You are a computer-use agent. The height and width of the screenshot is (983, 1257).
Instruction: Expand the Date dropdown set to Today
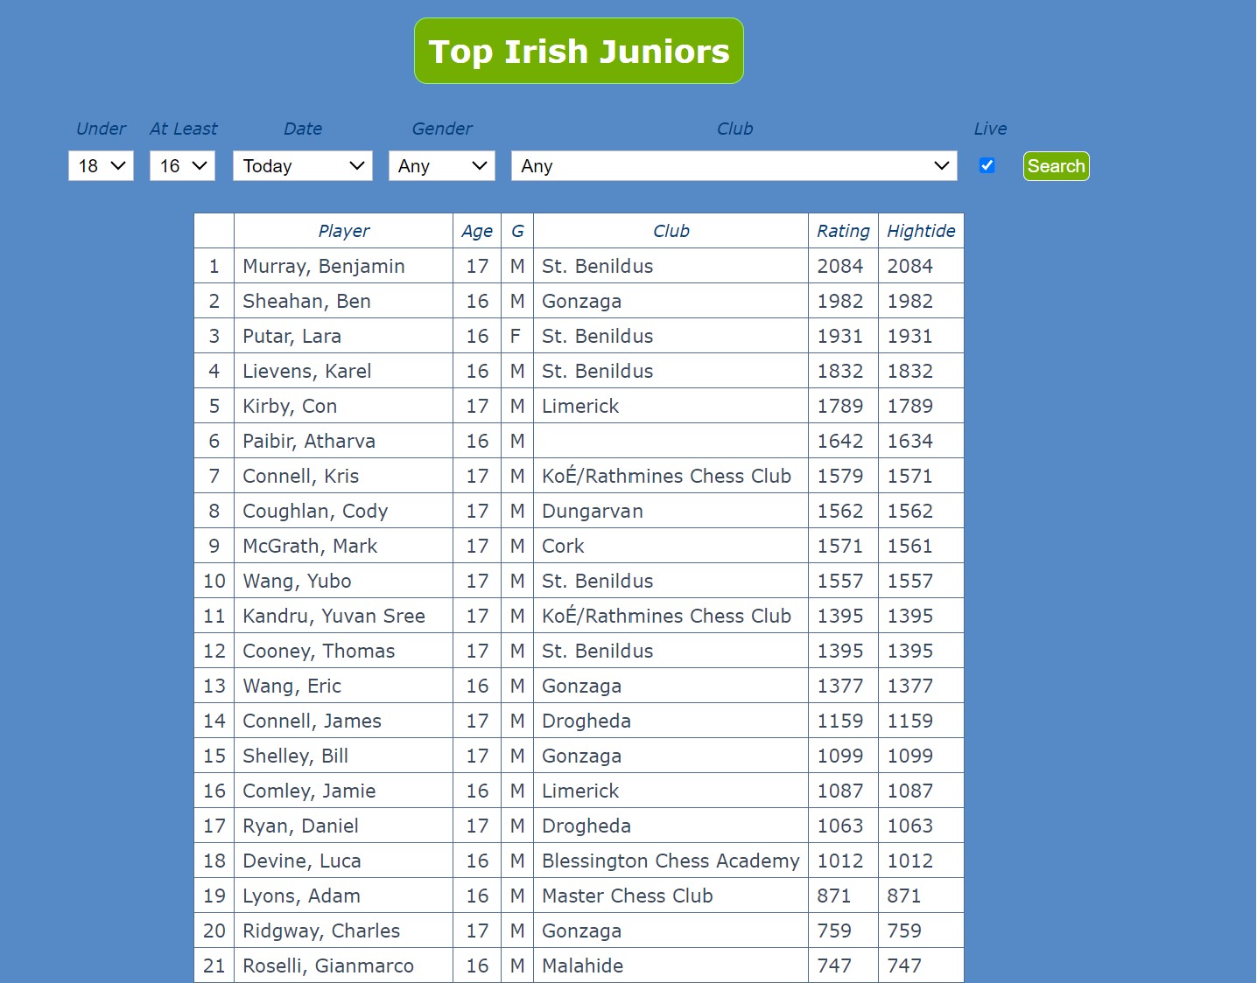pos(302,165)
